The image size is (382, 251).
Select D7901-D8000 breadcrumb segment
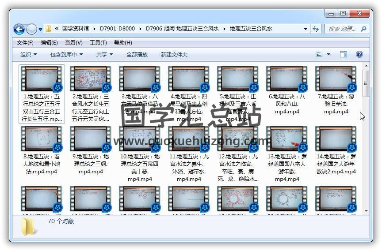[117, 29]
